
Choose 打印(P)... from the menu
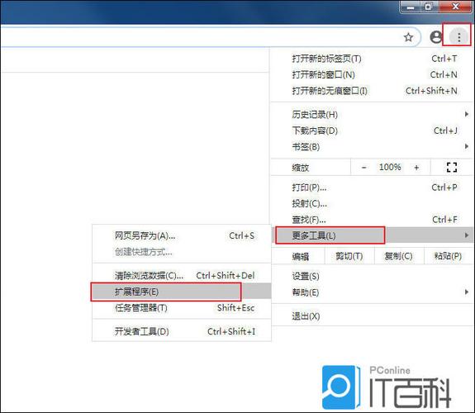click(x=373, y=188)
